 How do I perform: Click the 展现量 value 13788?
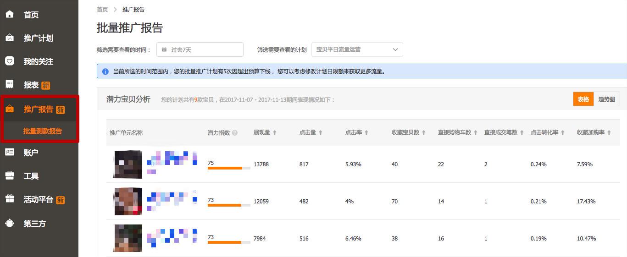pos(261,164)
